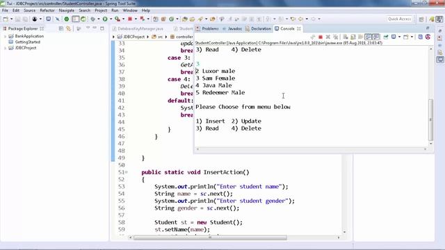The image size is (445, 250).
Task: Click the circular red icon at console toolbar end
Action: 428,37
